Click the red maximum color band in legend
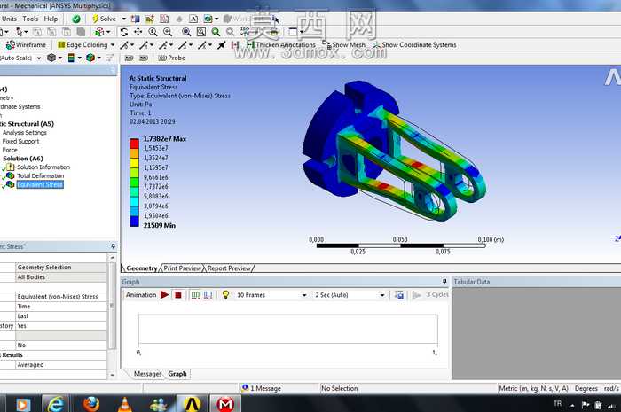The width and height of the screenshot is (621, 412). [134, 144]
